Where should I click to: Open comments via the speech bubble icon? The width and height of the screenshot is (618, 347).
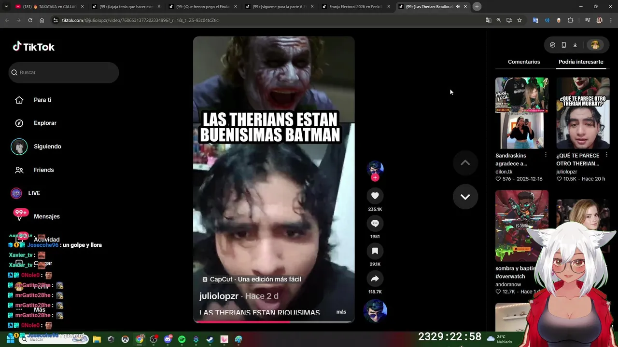pyautogui.click(x=375, y=223)
